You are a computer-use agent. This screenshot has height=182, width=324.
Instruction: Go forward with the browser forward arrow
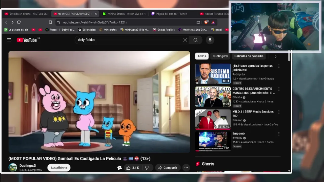pyautogui.click(x=12, y=22)
